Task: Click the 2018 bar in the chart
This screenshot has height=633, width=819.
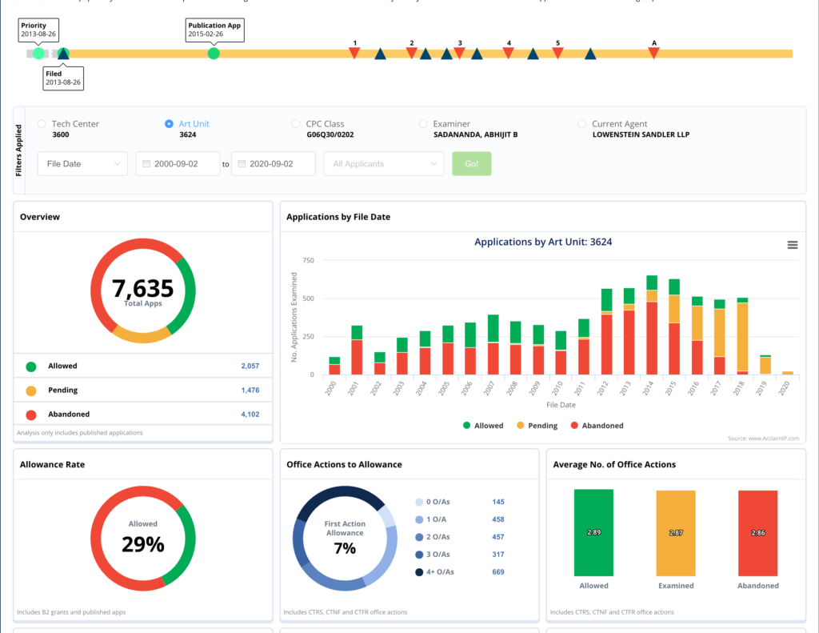Action: (742, 336)
